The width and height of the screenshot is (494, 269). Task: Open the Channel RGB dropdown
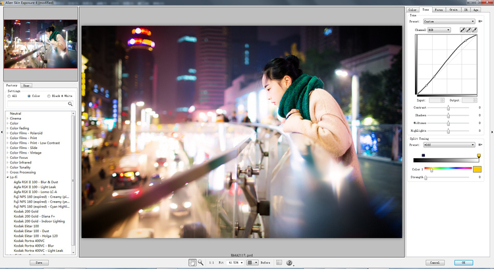click(439, 30)
